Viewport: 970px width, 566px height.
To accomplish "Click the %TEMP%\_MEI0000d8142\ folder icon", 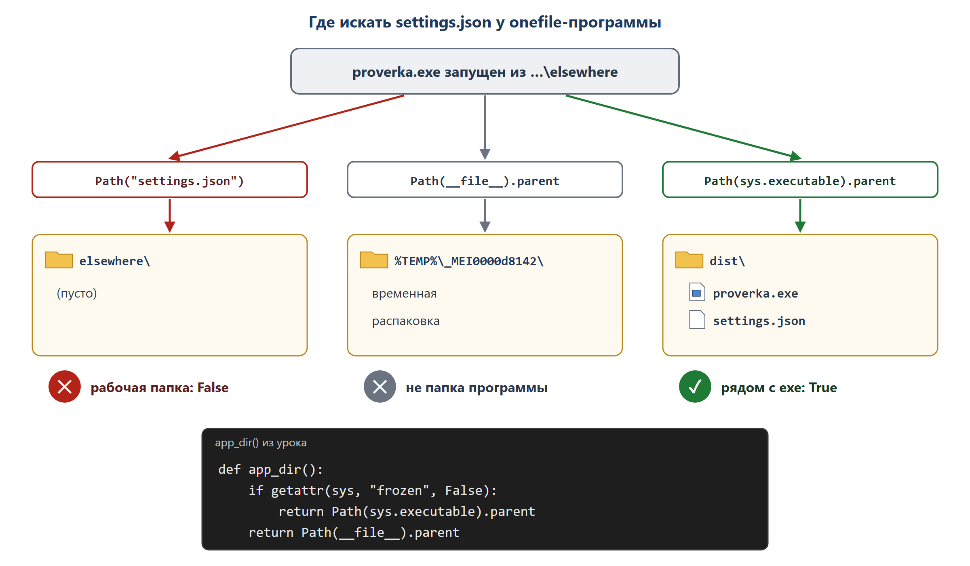I will pyautogui.click(x=374, y=260).
